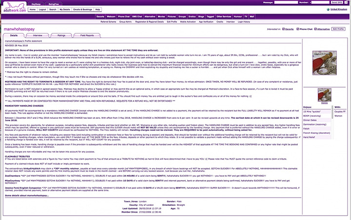351x220 pixels.
Task: Open the Blogs menu item
Action: point(201,17)
